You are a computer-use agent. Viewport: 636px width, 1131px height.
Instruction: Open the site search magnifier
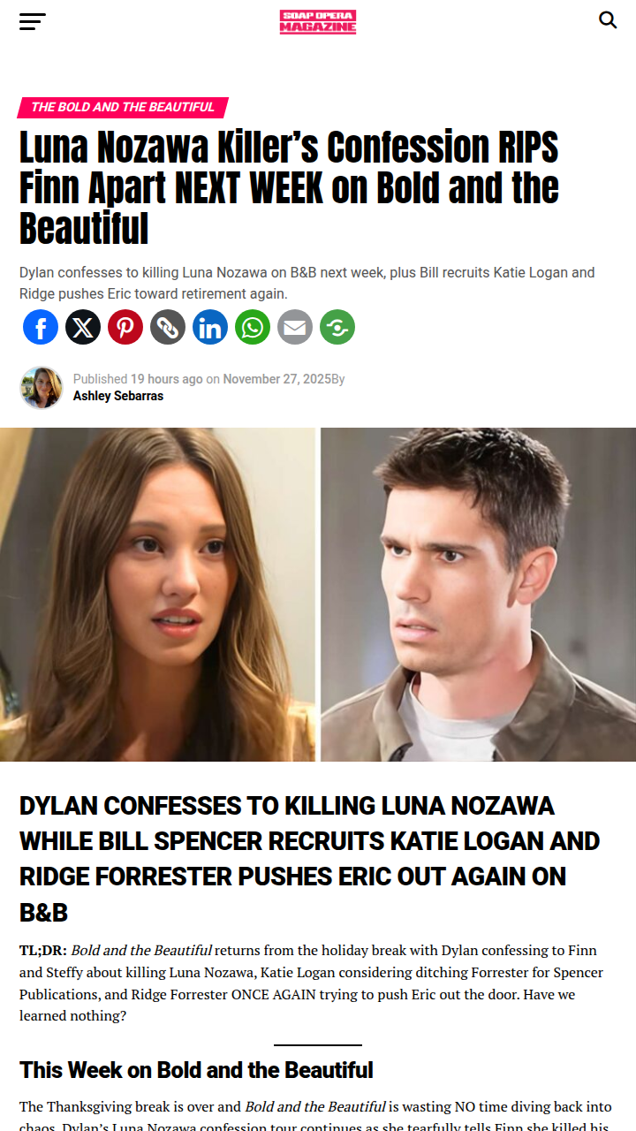coord(608,19)
